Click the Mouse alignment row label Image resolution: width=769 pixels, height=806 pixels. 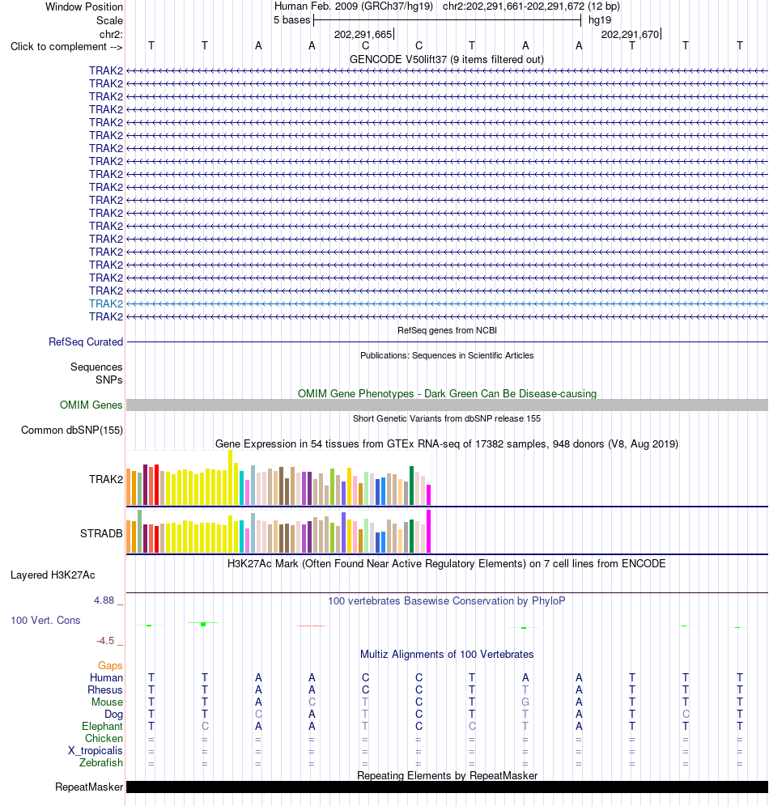click(x=108, y=702)
